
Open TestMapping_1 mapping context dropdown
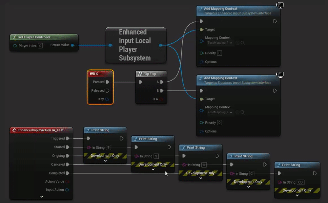point(220,43)
